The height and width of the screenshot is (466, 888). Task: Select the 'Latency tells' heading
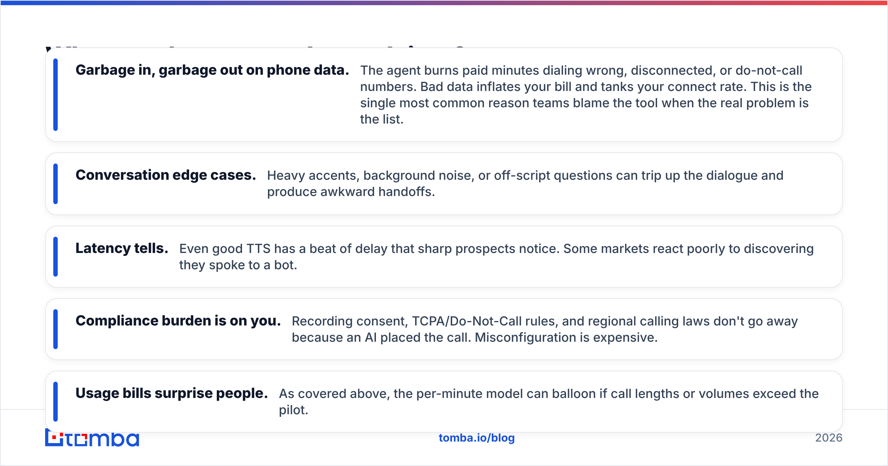click(x=122, y=249)
